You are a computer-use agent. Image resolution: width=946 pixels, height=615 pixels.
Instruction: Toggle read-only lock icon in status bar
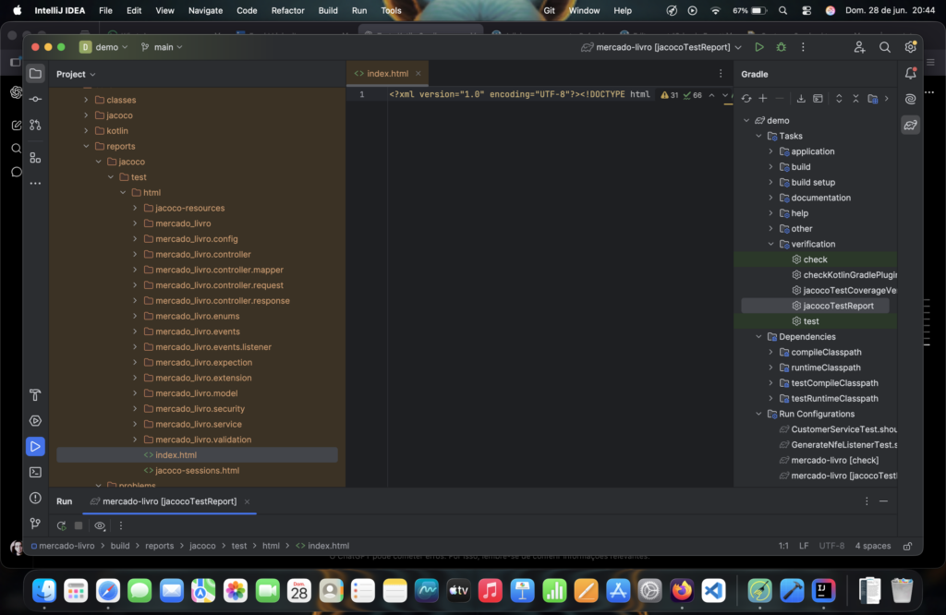pos(907,547)
